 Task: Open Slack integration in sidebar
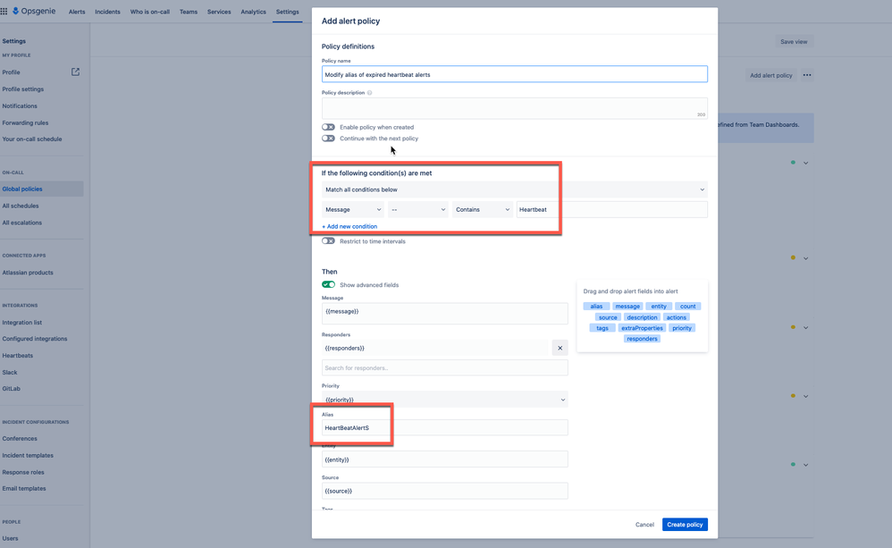tap(10, 372)
